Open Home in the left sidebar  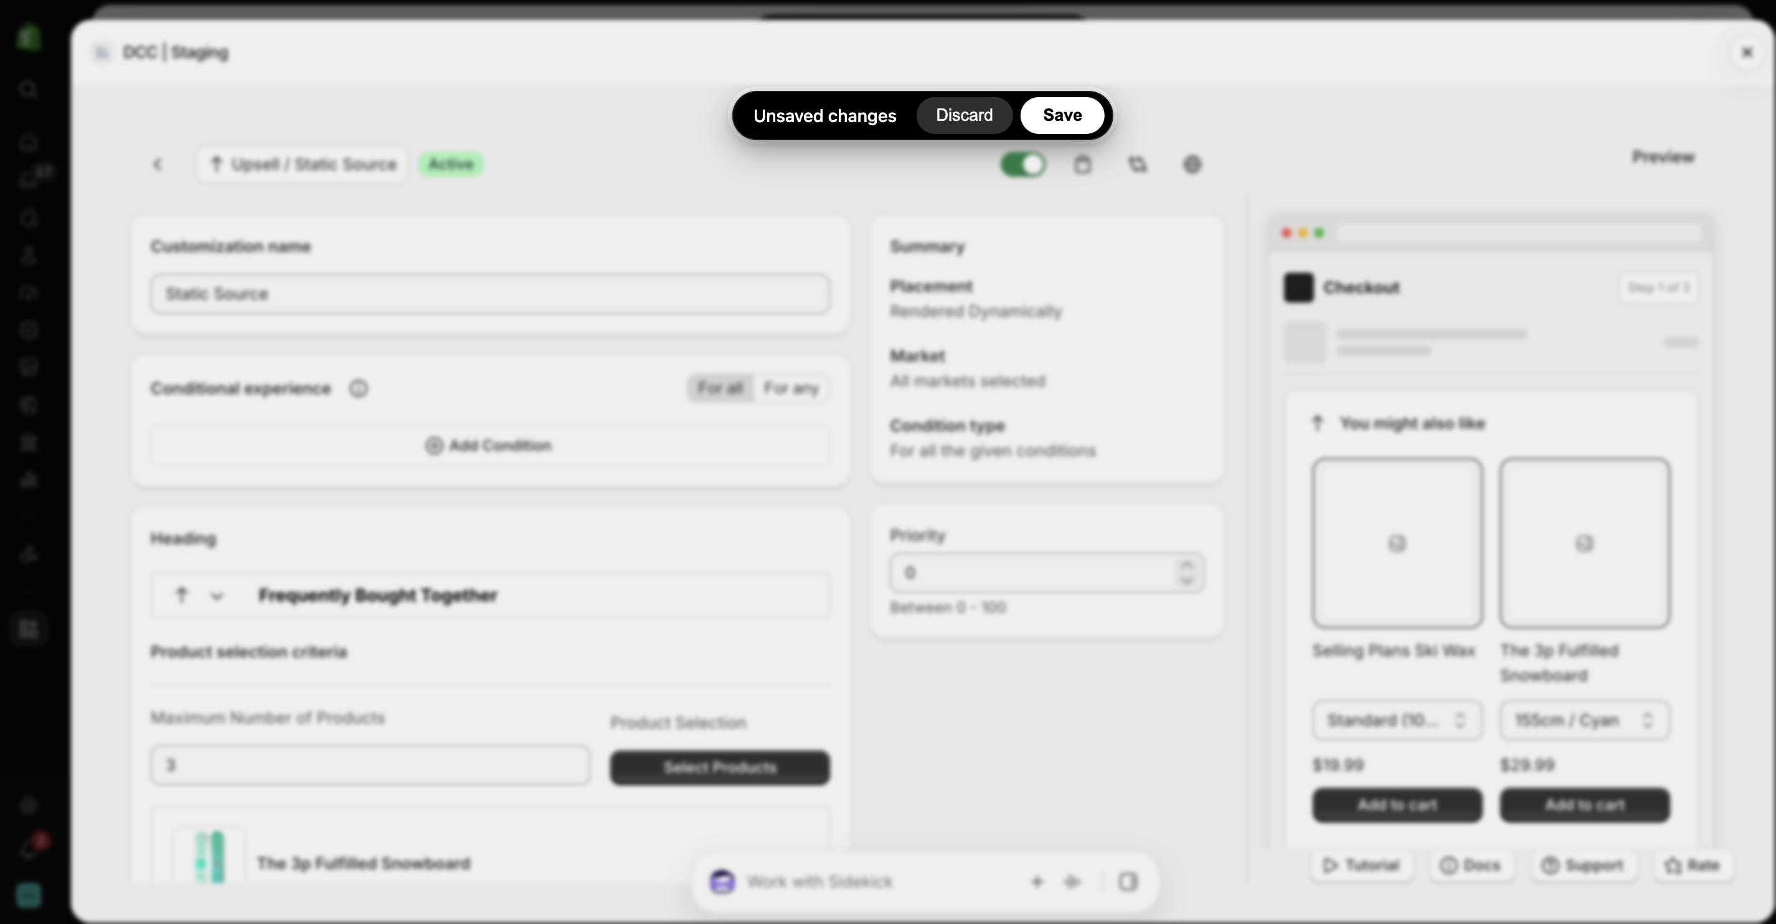tap(28, 143)
